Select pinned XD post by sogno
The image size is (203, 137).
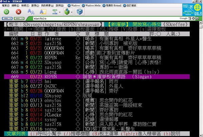pos(97,129)
